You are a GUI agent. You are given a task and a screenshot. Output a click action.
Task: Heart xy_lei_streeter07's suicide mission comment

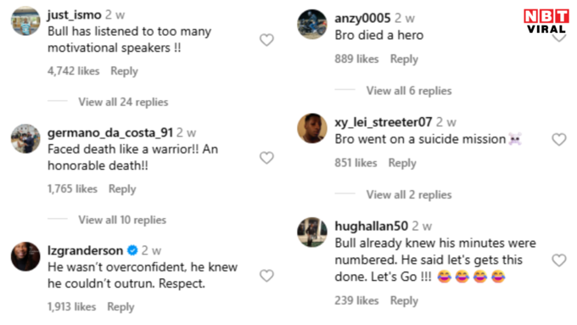[558, 139]
